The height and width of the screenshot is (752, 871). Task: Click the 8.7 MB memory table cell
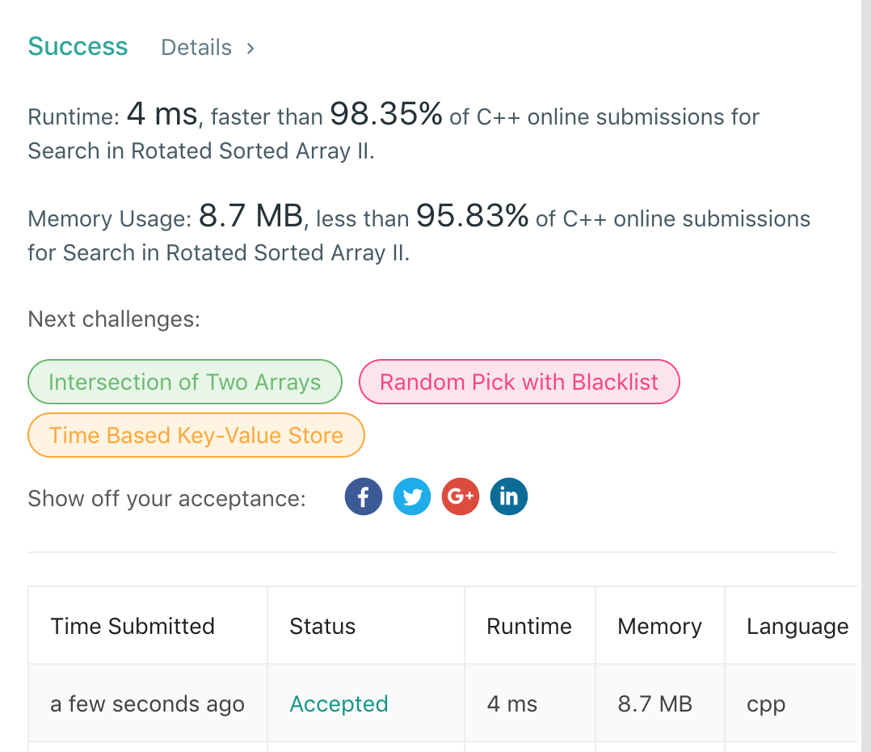(655, 704)
